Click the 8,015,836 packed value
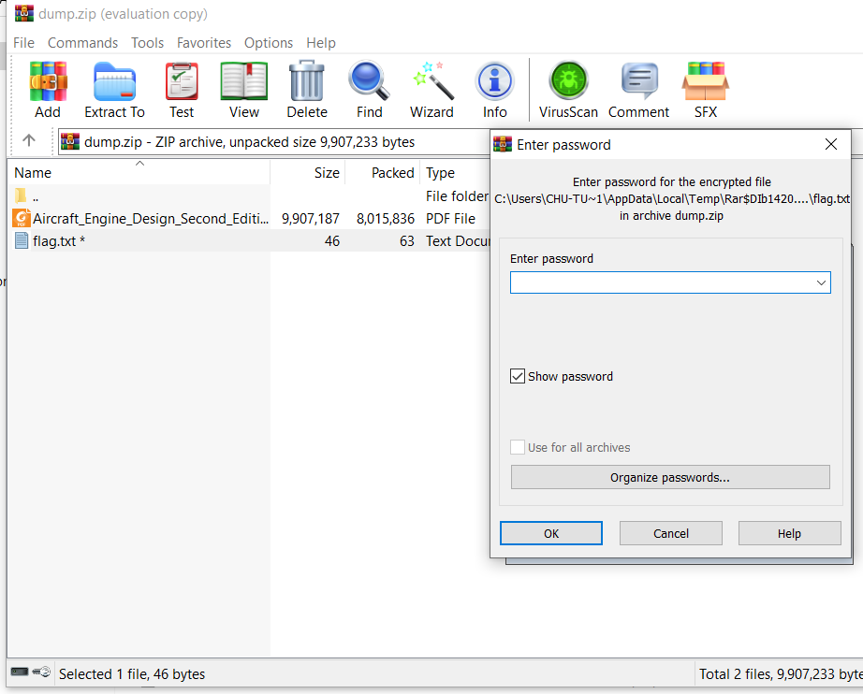The height and width of the screenshot is (694, 863). pos(386,218)
